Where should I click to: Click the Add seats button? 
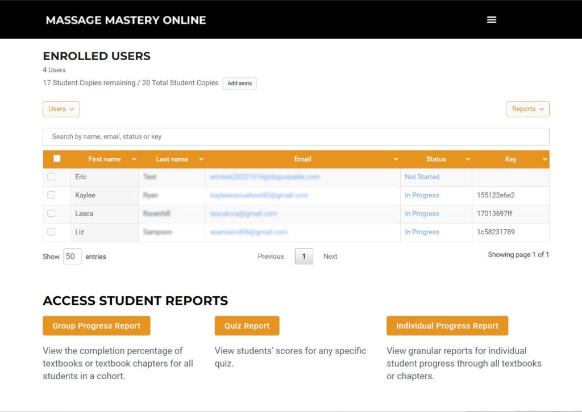pyautogui.click(x=239, y=83)
